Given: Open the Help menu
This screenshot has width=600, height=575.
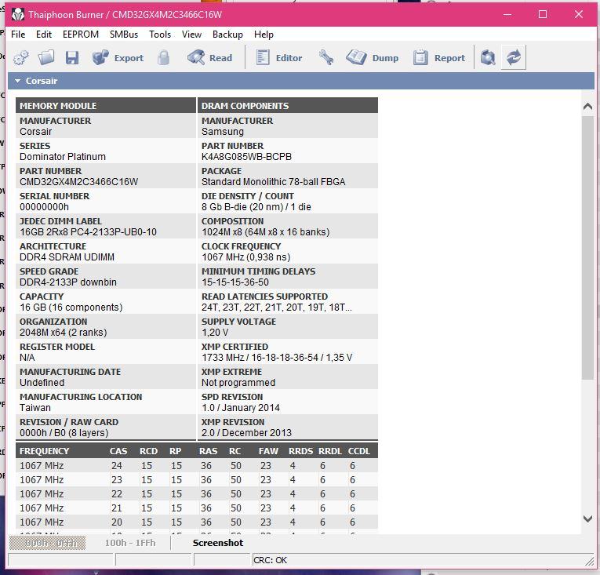Looking at the screenshot, I should [264, 35].
